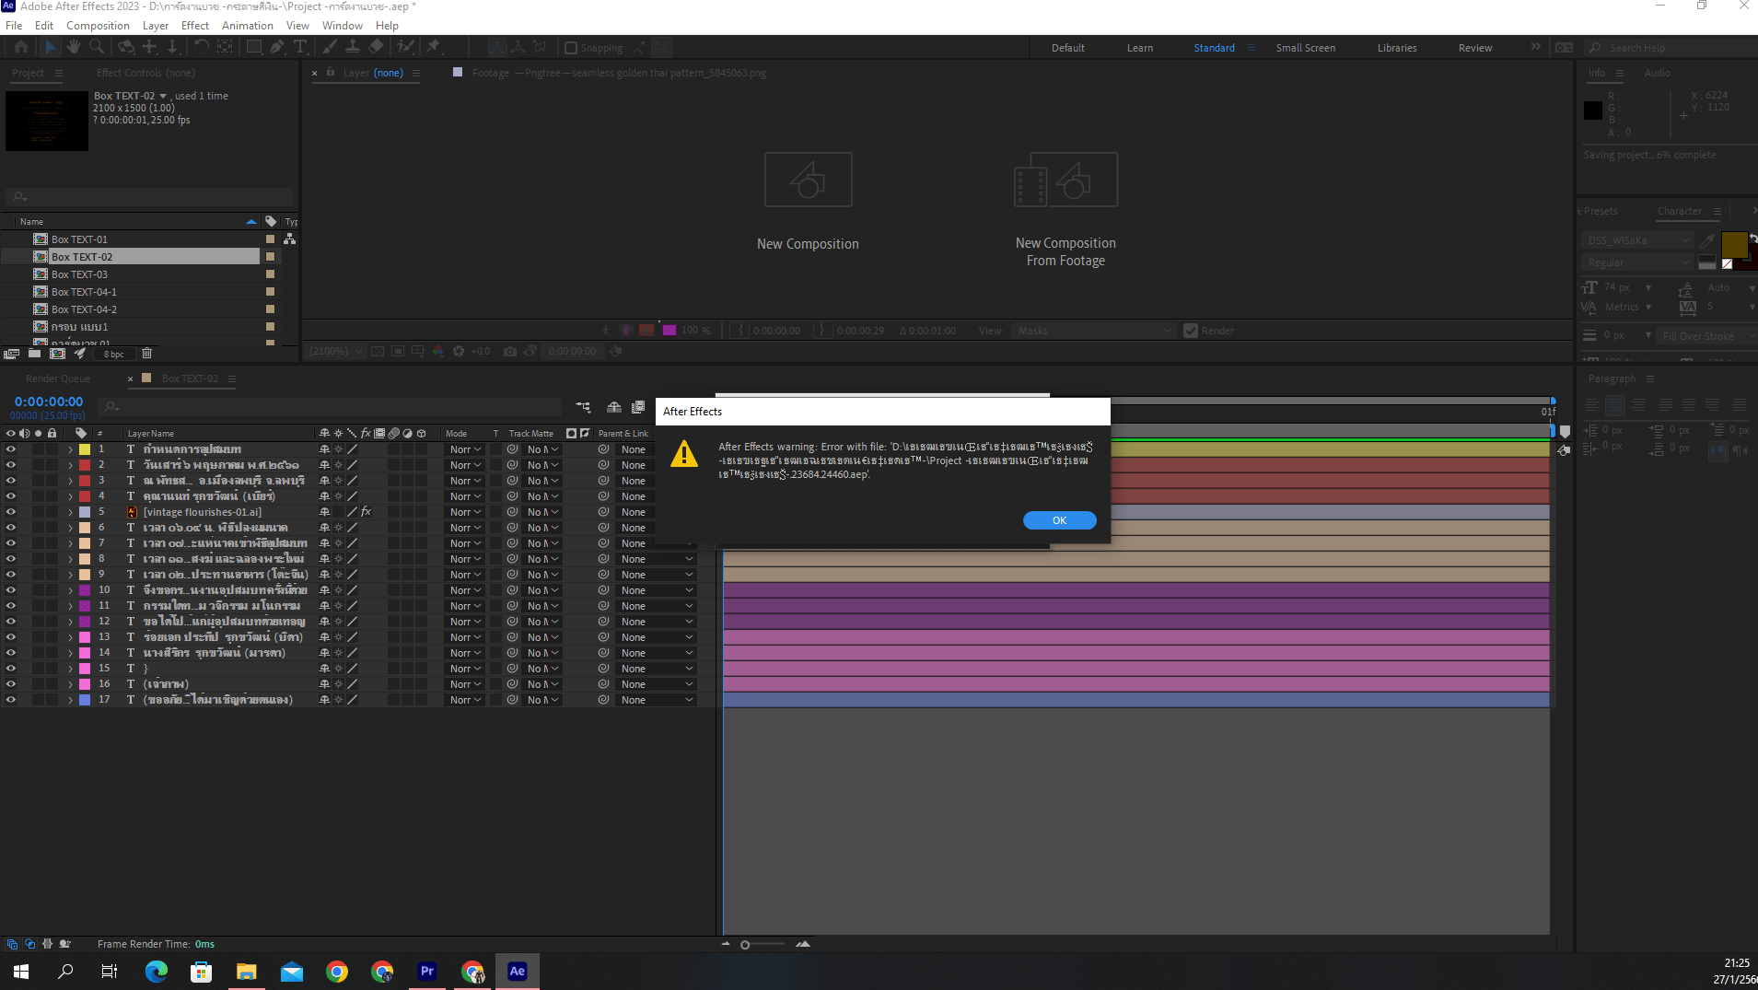Select the Type tool
This screenshot has width=1758, height=990.
(301, 47)
